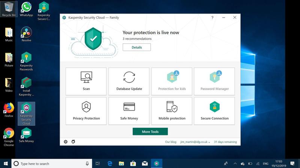Click the support headset icon
Screen dimensions: 300x168
[x=73, y=142]
